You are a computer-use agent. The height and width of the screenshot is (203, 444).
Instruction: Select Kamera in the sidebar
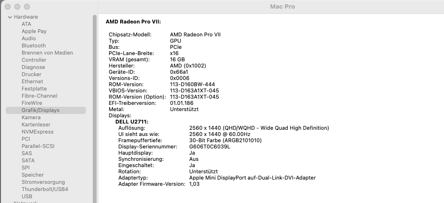(31, 117)
